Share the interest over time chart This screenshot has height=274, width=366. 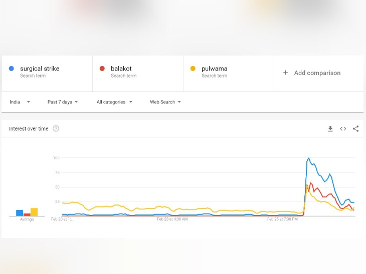(355, 128)
